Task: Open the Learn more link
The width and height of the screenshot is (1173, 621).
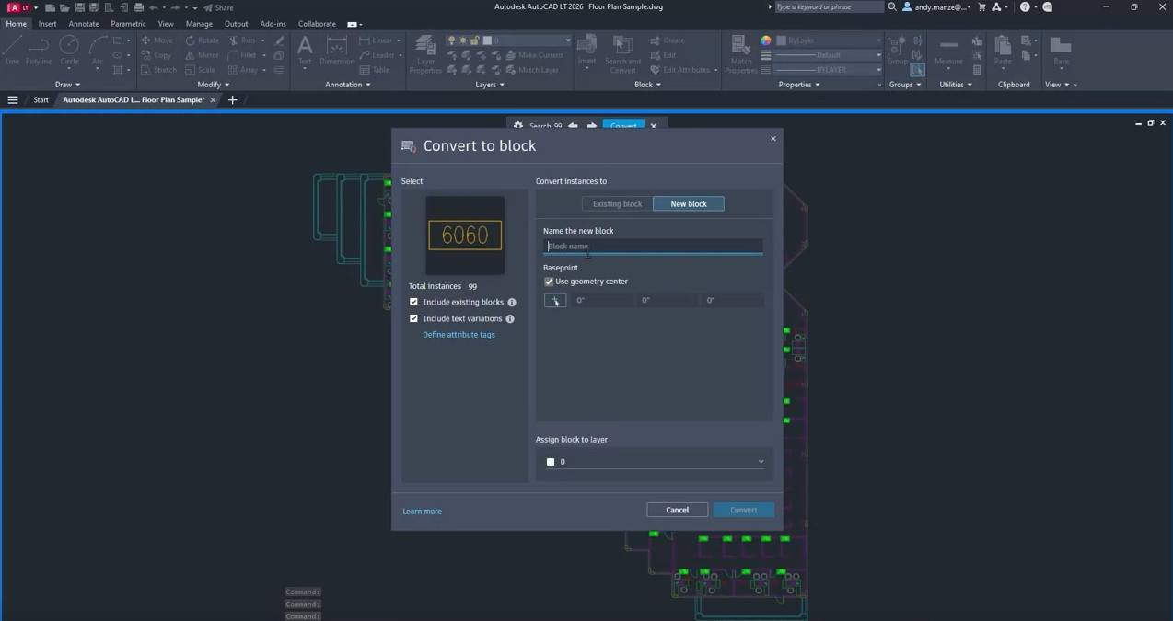Action: (x=422, y=512)
